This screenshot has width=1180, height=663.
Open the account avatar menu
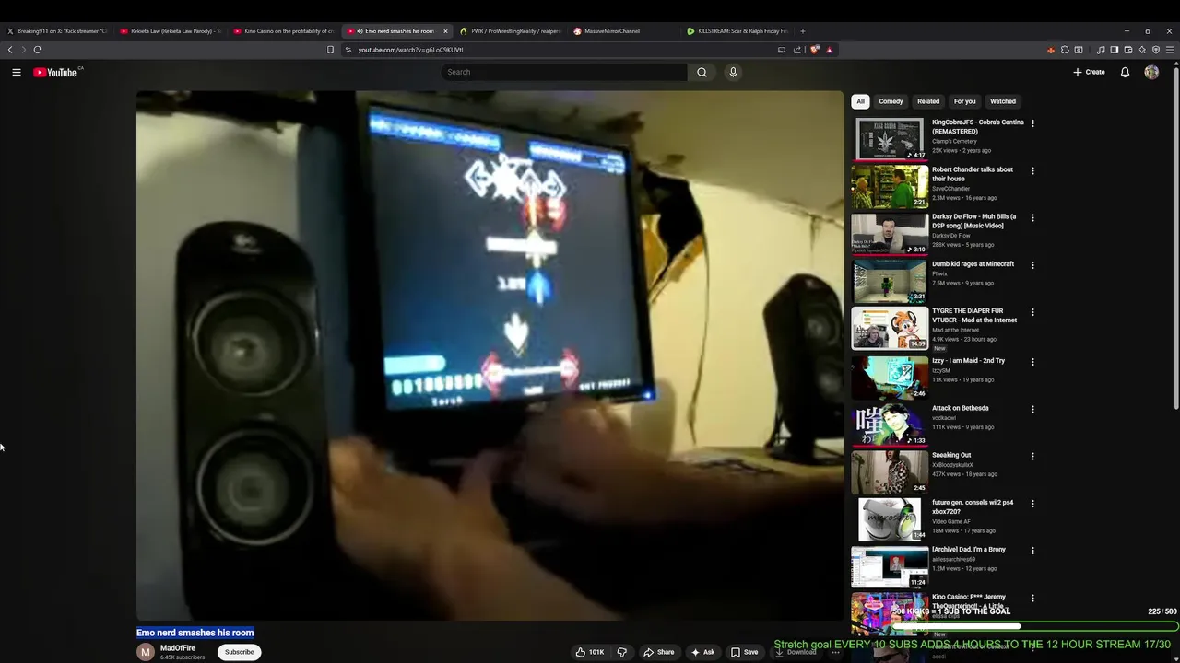click(x=1151, y=72)
